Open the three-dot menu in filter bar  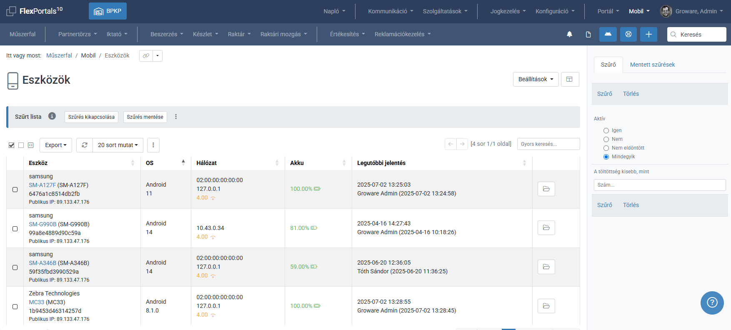tap(176, 117)
